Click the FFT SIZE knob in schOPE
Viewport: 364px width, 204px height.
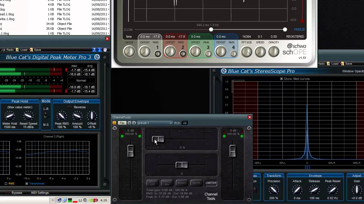246,52
